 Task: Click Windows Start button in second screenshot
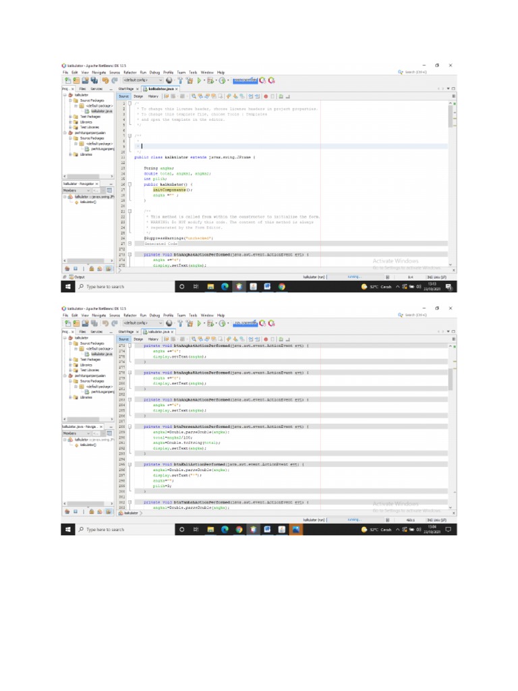(68, 529)
